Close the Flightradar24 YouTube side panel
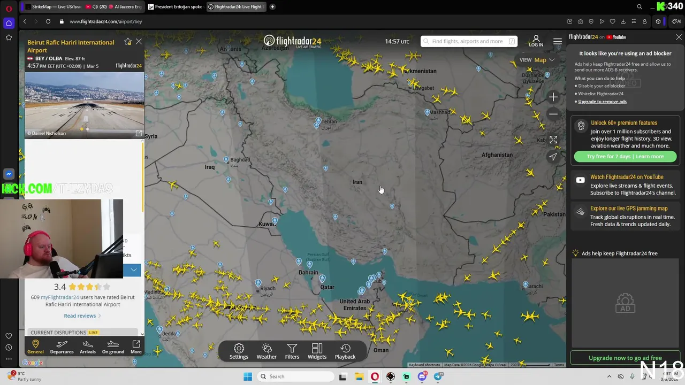The image size is (685, 385). pos(679,37)
